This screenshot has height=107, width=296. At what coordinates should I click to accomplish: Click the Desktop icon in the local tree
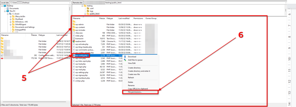(x=5, y=6)
